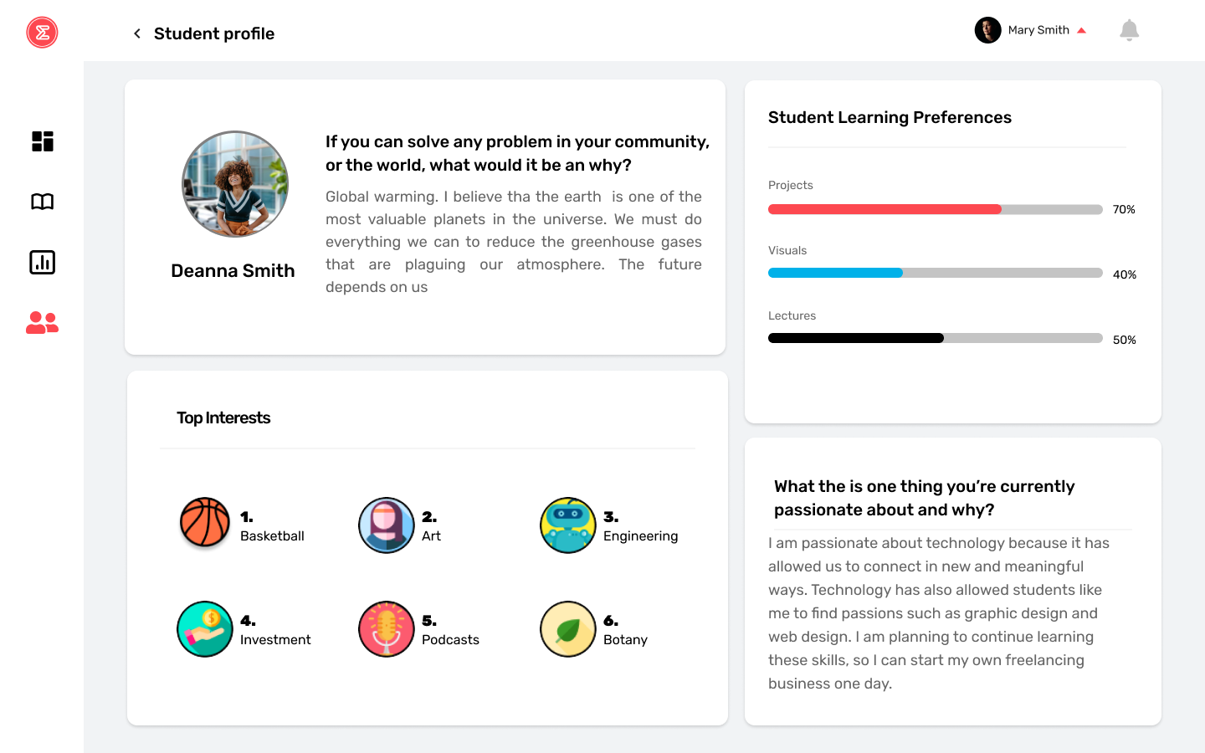1205x753 pixels.
Task: Click the Engineering robot icon
Action: coord(568,525)
